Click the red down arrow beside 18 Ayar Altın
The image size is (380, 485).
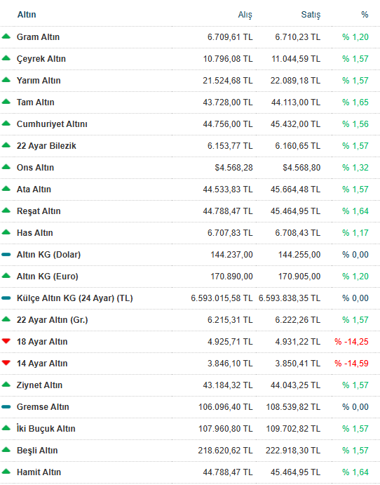[x=6, y=341]
